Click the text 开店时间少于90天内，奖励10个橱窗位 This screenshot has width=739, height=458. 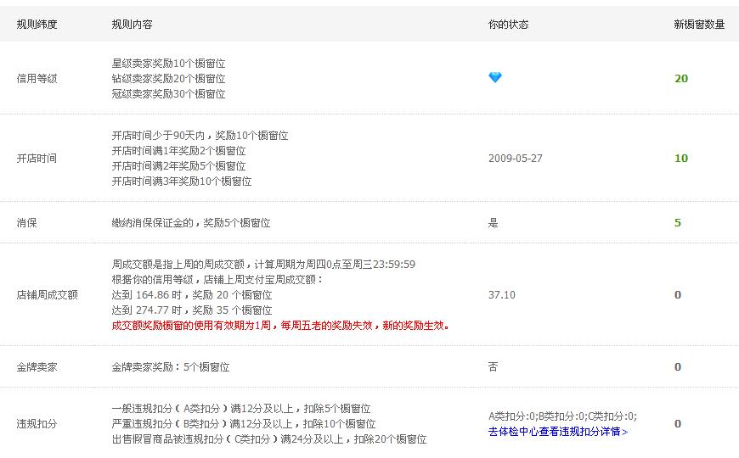pyautogui.click(x=200, y=136)
